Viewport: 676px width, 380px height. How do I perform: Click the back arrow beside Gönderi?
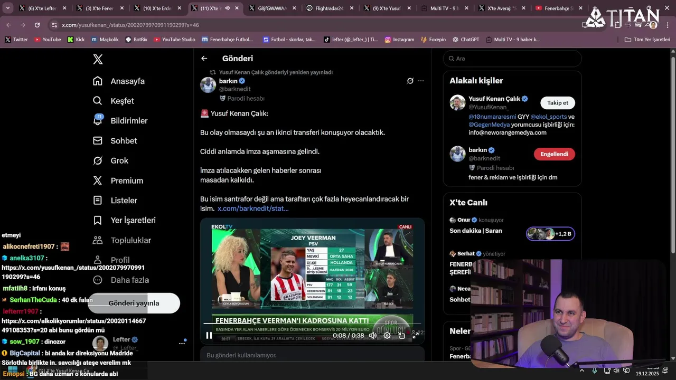click(x=204, y=59)
